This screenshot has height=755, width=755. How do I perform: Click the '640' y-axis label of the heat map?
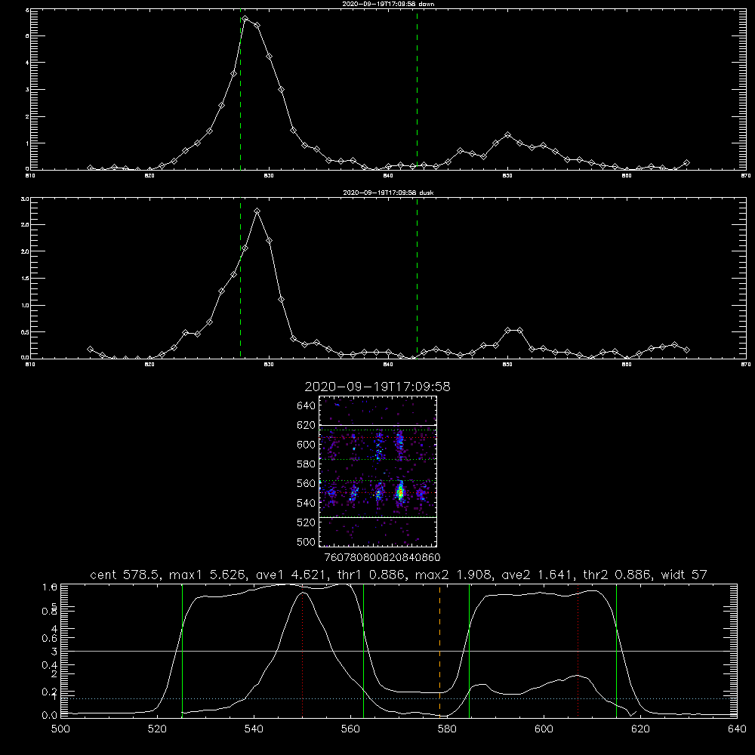click(x=306, y=406)
